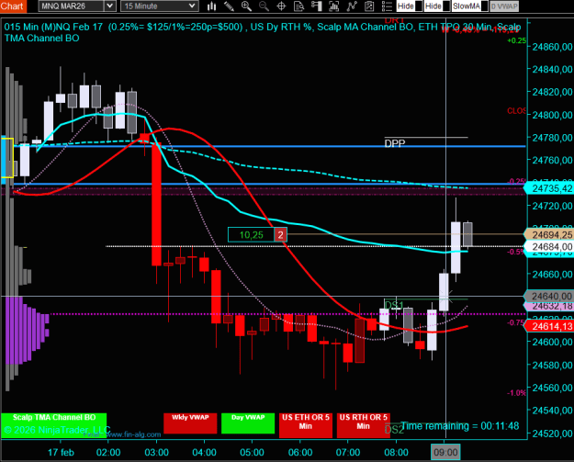The width and height of the screenshot is (574, 462).
Task: Click the 24860,00 price axis label
Action: (x=552, y=47)
